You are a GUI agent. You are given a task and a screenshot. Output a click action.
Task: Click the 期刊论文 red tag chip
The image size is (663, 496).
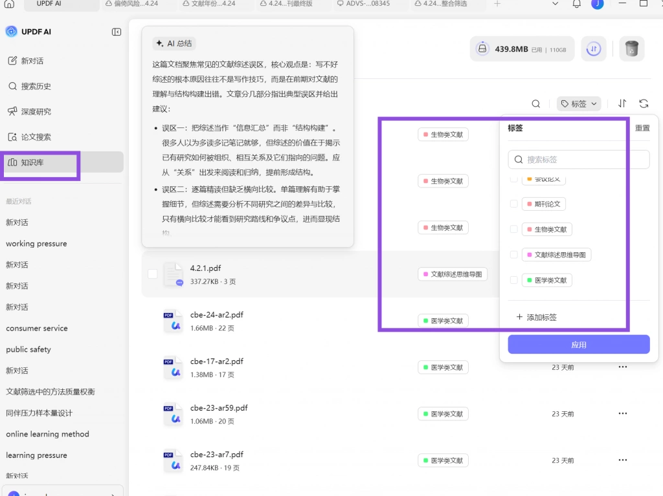tap(543, 204)
